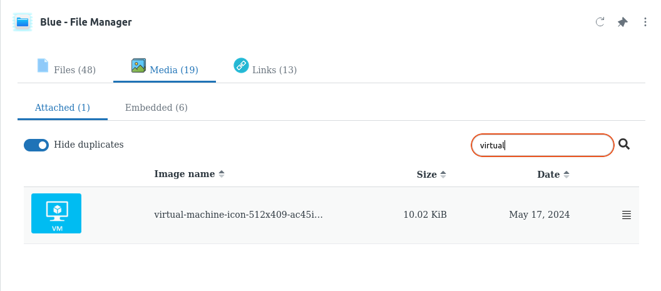The width and height of the screenshot is (661, 291).
Task: Open the Embedded (6) sub-tab
Action: tap(156, 108)
